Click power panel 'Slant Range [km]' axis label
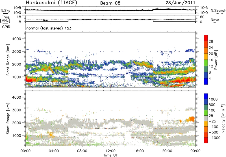Image resolution: width=226 pixels, height=157 pixels. click(x=8, y=60)
